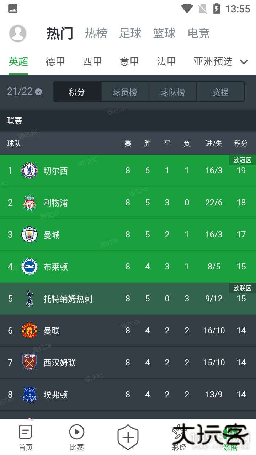Tap the Liverpool club crest

[x=30, y=203]
